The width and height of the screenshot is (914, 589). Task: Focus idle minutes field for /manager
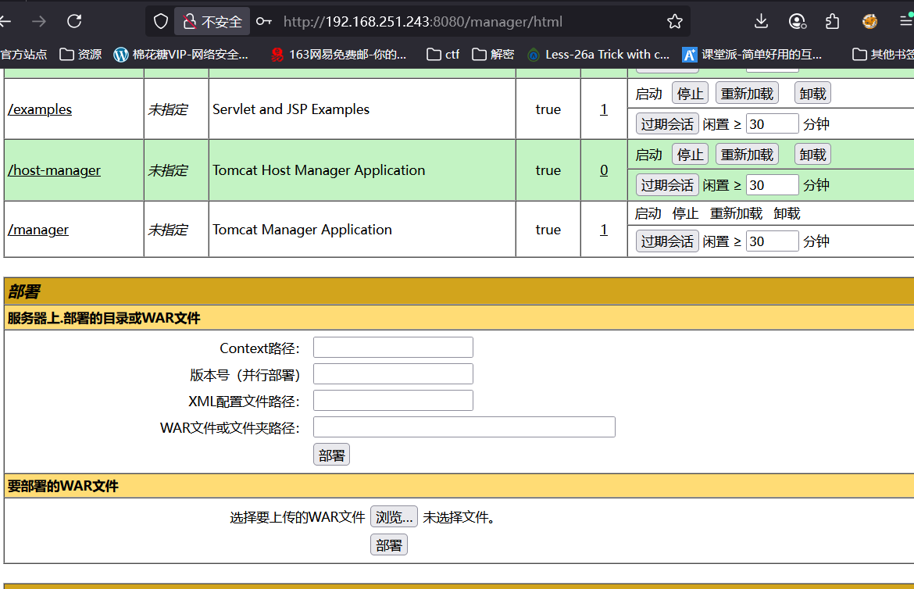coord(772,241)
